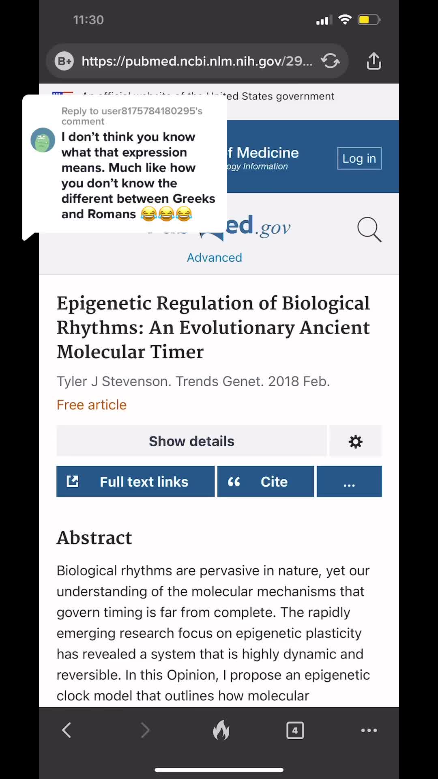
Task: Tap the commenter's green avatar
Action: coord(43,140)
